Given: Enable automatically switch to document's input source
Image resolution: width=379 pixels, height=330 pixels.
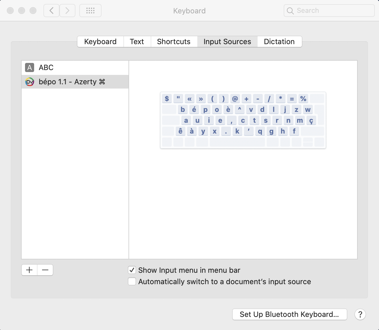Looking at the screenshot, I should (x=132, y=281).
